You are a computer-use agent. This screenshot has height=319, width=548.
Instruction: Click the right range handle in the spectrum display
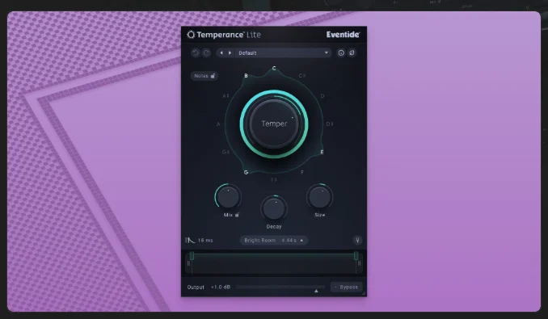(356, 256)
